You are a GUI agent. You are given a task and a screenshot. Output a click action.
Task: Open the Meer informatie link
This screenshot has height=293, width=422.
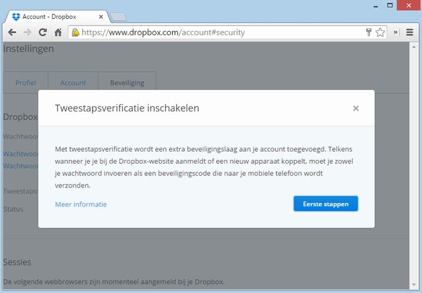click(81, 204)
